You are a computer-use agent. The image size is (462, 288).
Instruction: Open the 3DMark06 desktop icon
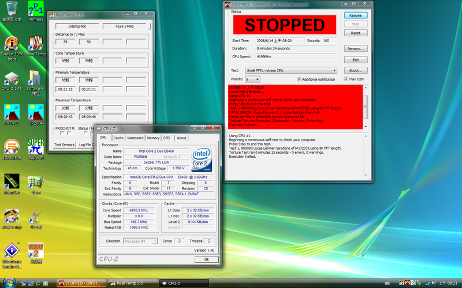pyautogui.click(x=12, y=150)
